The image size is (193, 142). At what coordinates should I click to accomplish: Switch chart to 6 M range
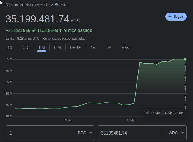pos(57,48)
